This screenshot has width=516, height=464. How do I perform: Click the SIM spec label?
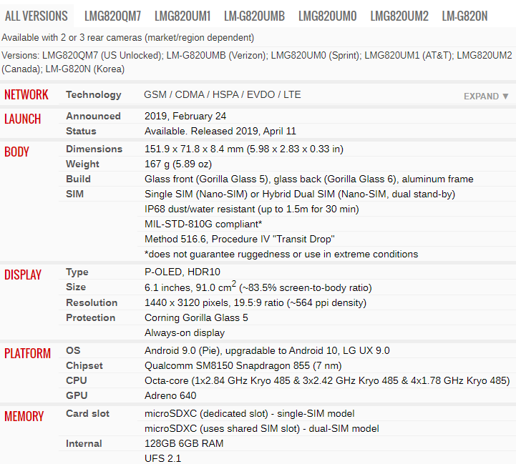click(x=74, y=194)
